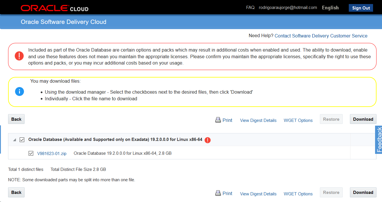Click the NOTE about split downloaded parts

click(x=72, y=180)
